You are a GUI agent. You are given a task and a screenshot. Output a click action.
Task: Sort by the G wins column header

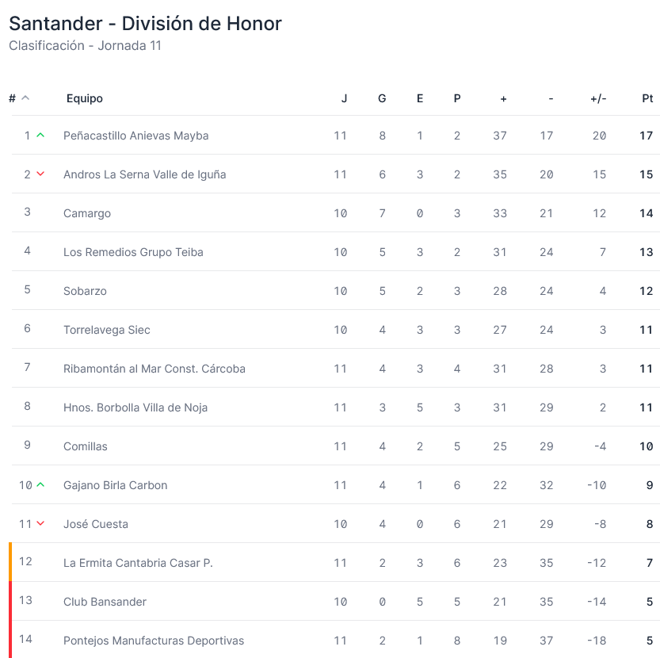pyautogui.click(x=382, y=98)
